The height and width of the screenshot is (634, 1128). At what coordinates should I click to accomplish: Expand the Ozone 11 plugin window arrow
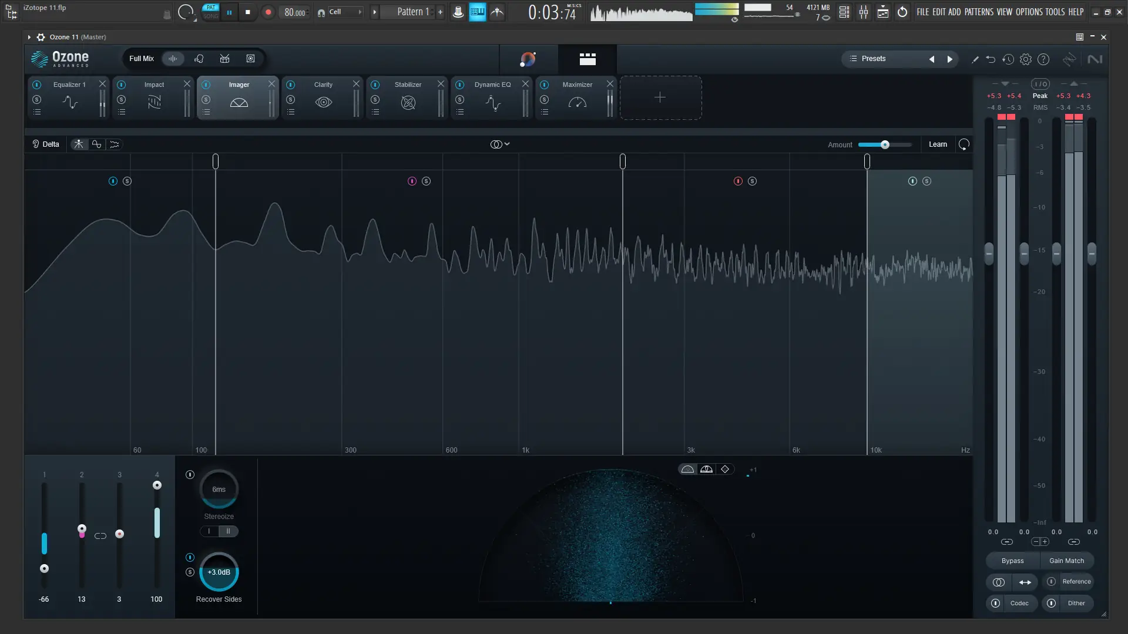pos(29,37)
